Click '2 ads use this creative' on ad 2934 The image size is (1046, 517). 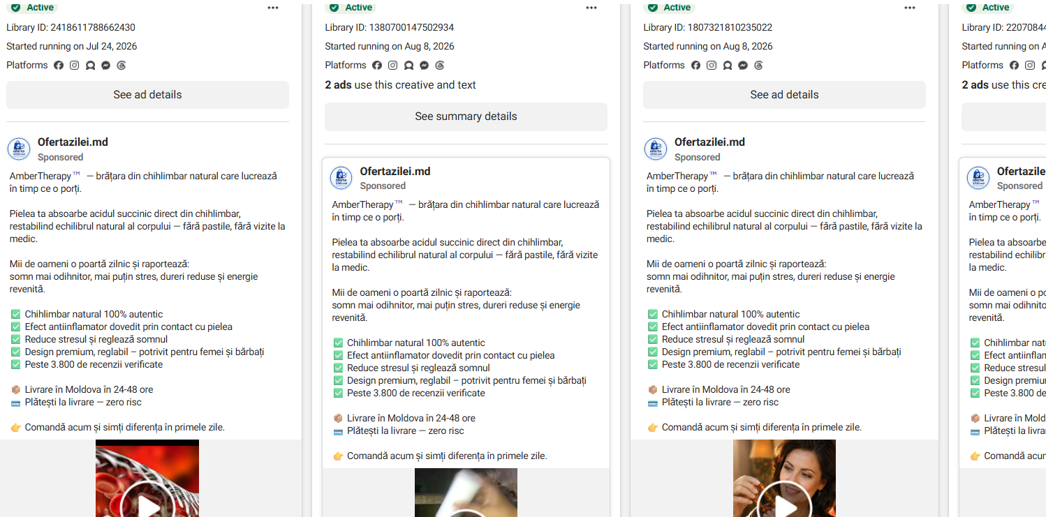pyautogui.click(x=400, y=85)
